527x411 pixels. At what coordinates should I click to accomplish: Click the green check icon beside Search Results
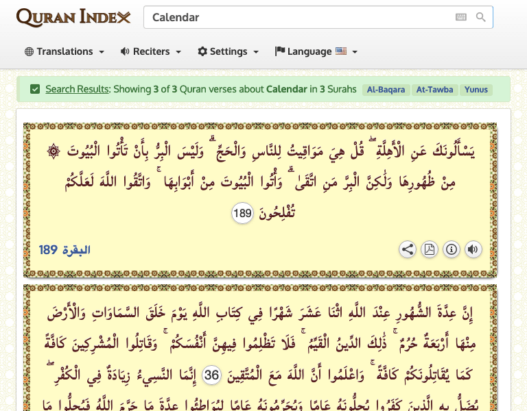pos(35,89)
